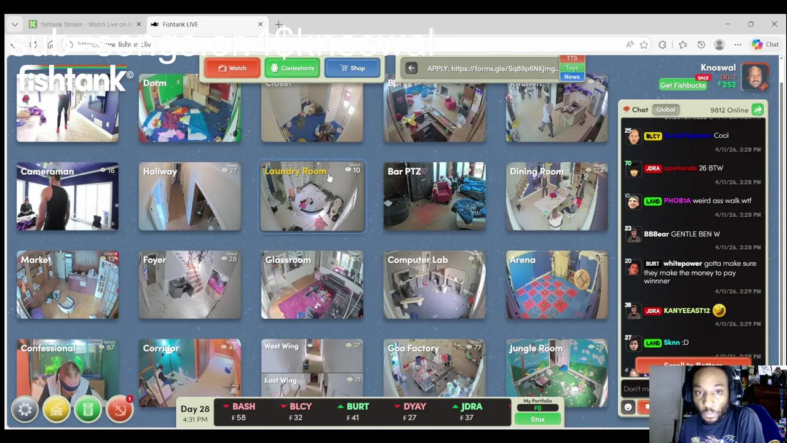The height and width of the screenshot is (443, 787).
Task: Open the Computer Lab camera feed
Action: pos(435,285)
